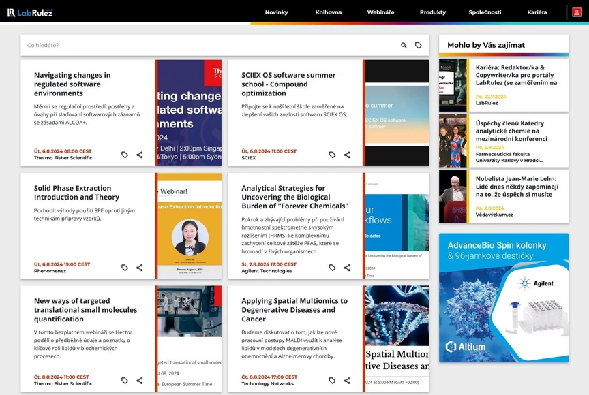This screenshot has height=395, width=589.
Task: Click tag icon on New ways of targeted card
Action: pyautogui.click(x=125, y=381)
